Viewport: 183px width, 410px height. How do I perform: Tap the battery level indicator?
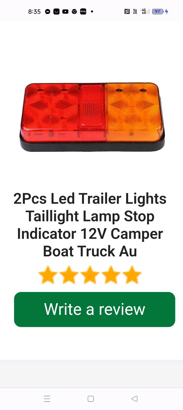click(x=158, y=11)
